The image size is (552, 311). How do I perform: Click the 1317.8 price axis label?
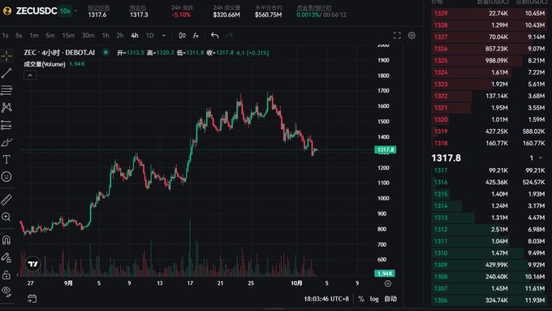[x=386, y=149]
